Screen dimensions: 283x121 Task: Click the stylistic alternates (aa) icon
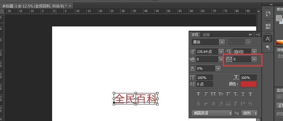[228, 103]
